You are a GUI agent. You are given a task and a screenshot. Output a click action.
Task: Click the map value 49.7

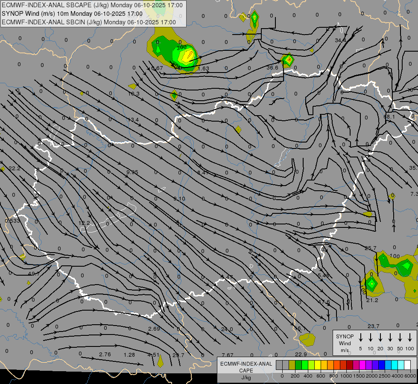34,273
